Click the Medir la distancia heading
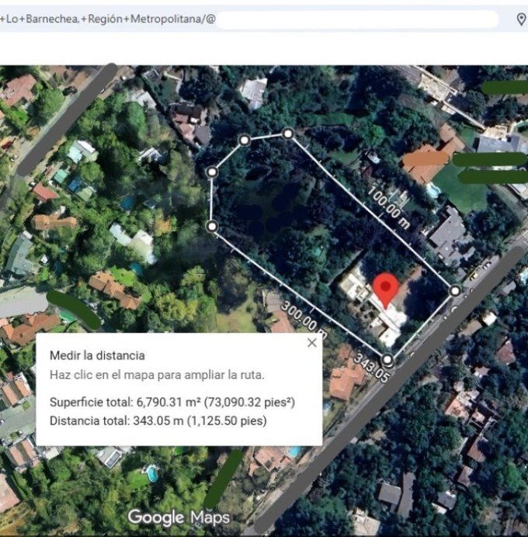Screen dimensions: 528x537 [x=97, y=355]
